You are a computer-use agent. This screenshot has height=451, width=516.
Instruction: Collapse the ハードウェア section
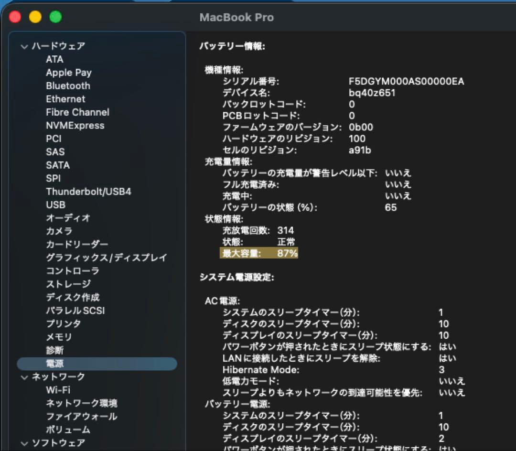tap(24, 46)
